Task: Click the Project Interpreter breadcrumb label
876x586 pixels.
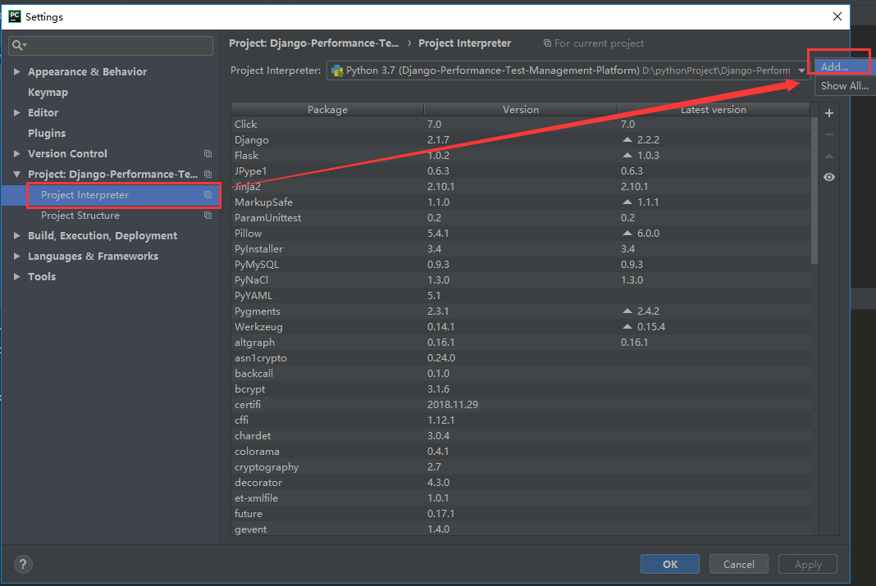Action: [x=465, y=43]
